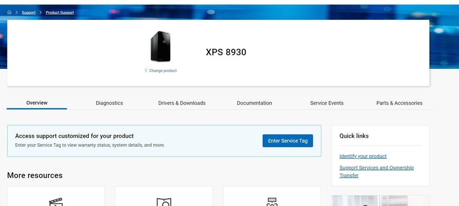Go to the Parts & Accessories tab
Image resolution: width=459 pixels, height=206 pixels.
(399, 103)
